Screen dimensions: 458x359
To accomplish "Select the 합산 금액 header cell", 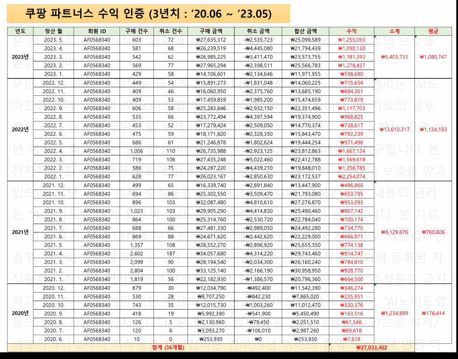I will tap(305, 31).
